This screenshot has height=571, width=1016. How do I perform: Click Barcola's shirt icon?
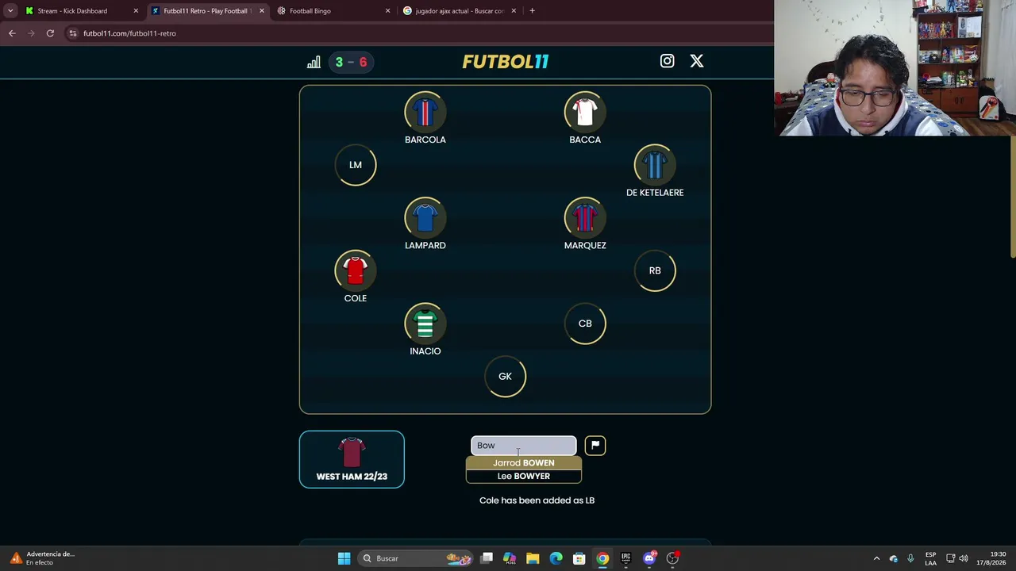(x=425, y=112)
